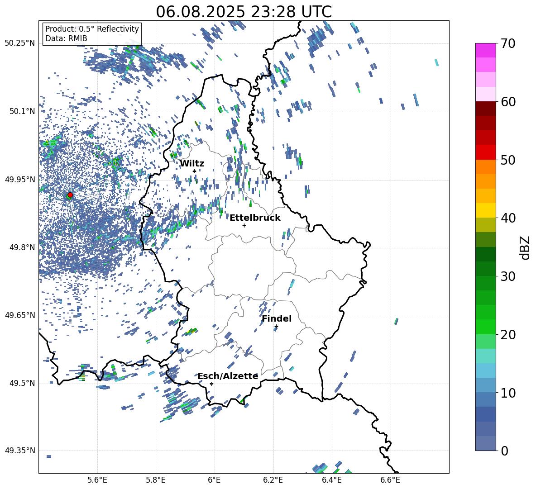Click the red radar site marker
The image size is (536, 489).
point(70,195)
